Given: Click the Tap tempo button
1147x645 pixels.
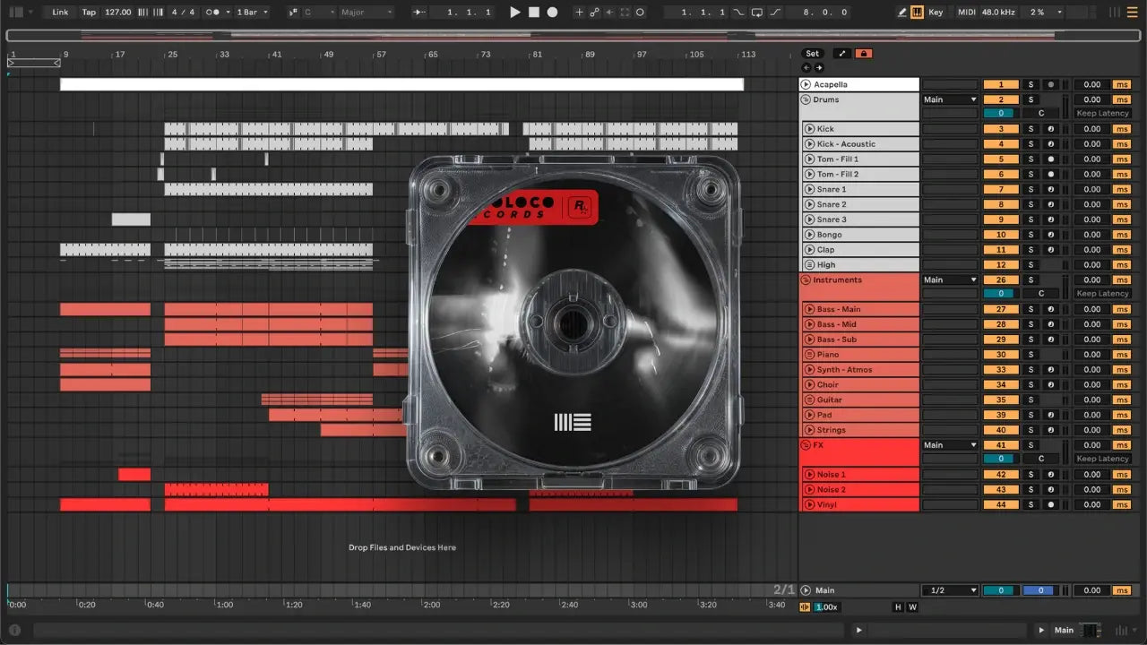Looking at the screenshot, I should (89, 13).
